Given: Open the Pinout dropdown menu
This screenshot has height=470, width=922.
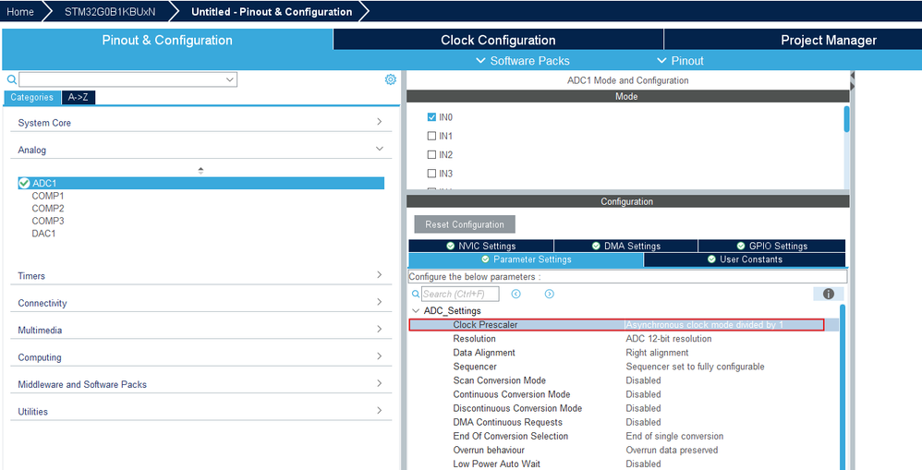Looking at the screenshot, I should (x=680, y=61).
